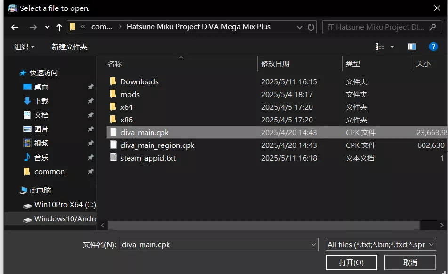The height and width of the screenshot is (274, 448).
Task: Unpin 桌面 using its pin icon
Action: click(90, 87)
